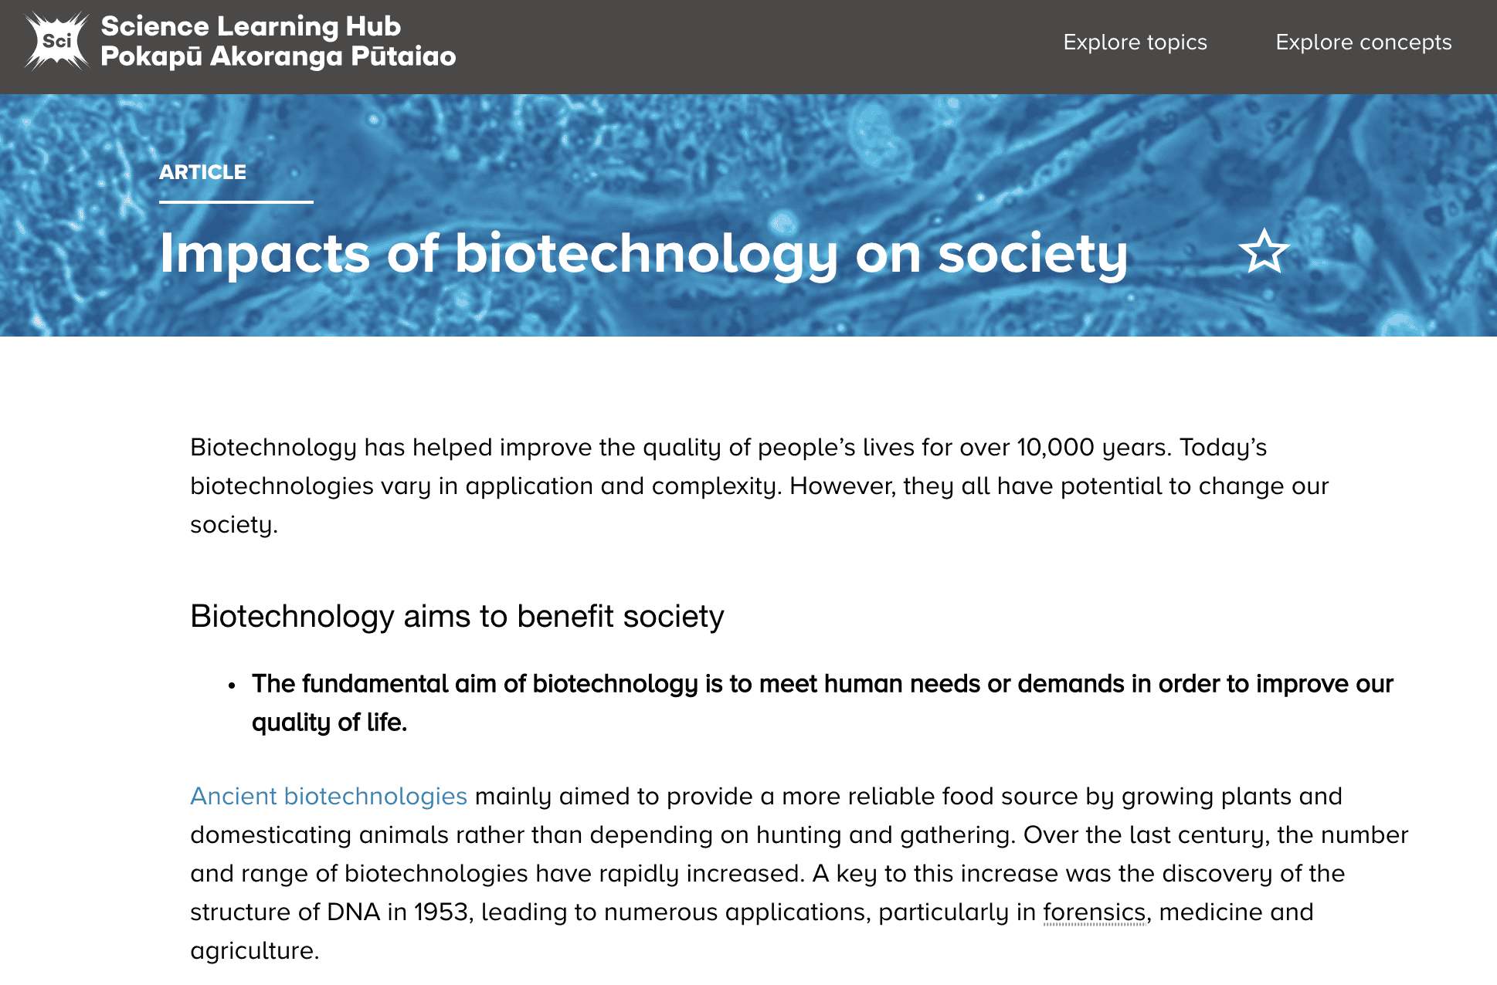Click the Impacts of biotechnology on society heading
This screenshot has width=1497, height=985.
pos(643,254)
